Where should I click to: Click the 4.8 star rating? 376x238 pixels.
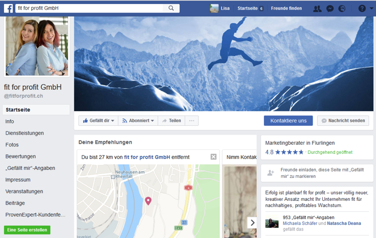point(284,152)
